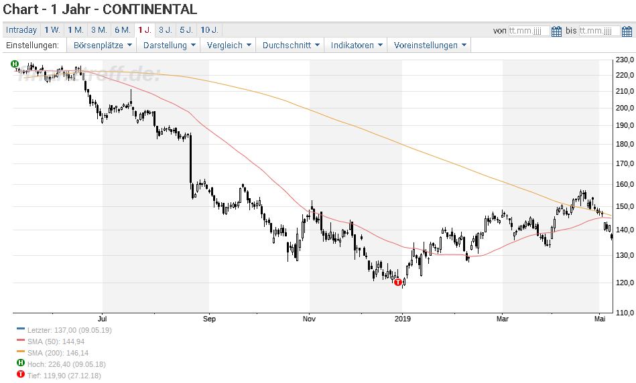Click the 150,0 y-axis value
Screen dimensions: 636x383
(x=625, y=207)
